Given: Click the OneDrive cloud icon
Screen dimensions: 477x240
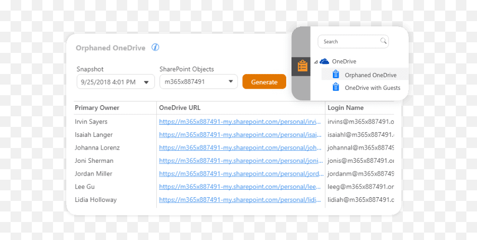Looking at the screenshot, I should tap(324, 61).
